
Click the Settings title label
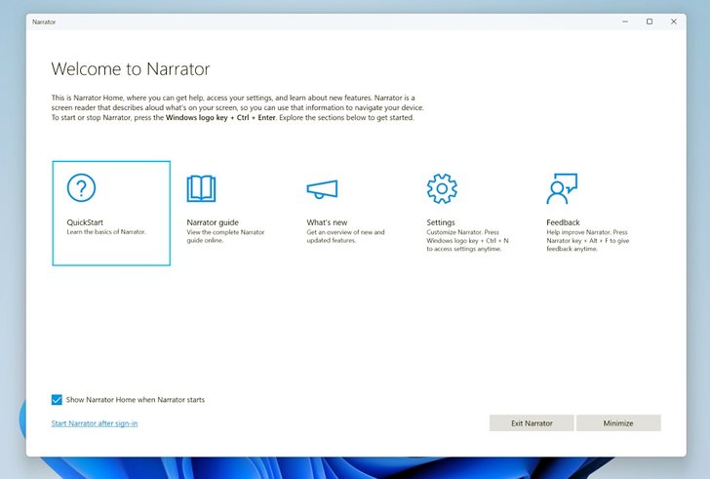coord(441,222)
